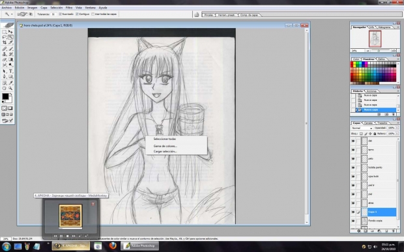Hide the 'pelo' layer
This screenshot has width=404, height=252.
(x=353, y=159)
